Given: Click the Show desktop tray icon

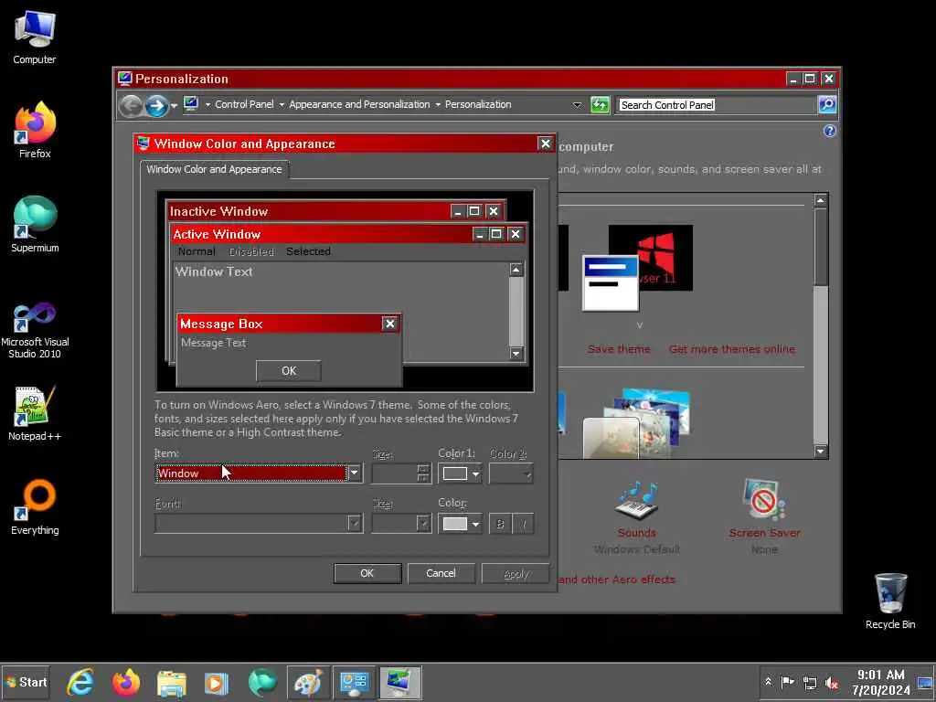Looking at the screenshot, I should (925, 682).
